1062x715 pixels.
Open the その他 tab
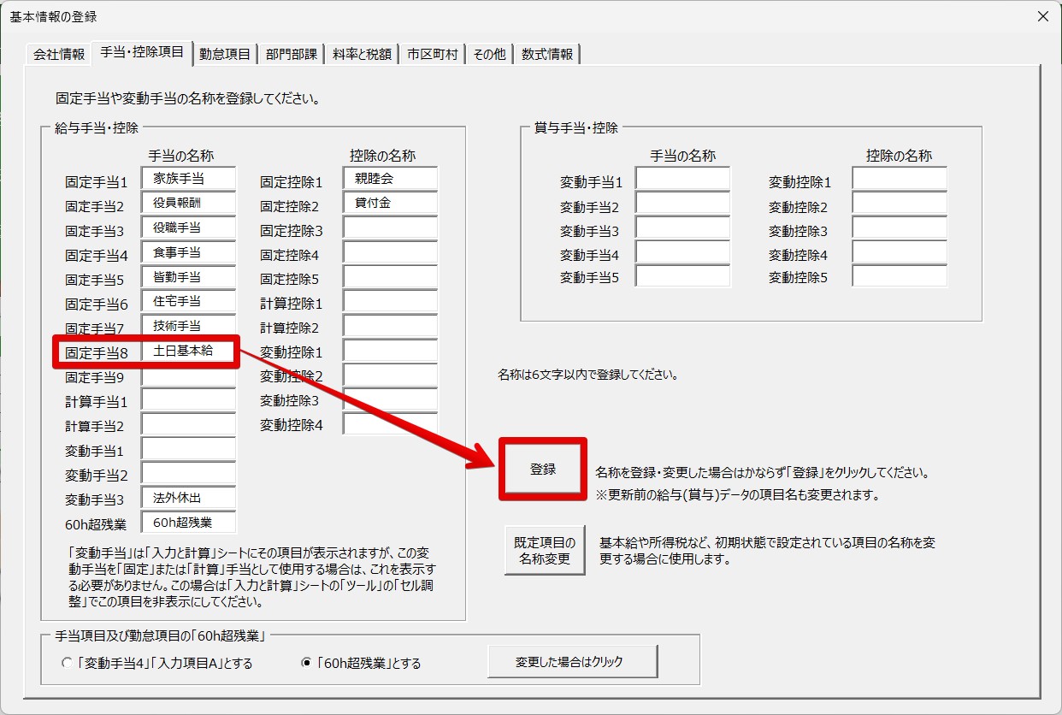pyautogui.click(x=489, y=55)
